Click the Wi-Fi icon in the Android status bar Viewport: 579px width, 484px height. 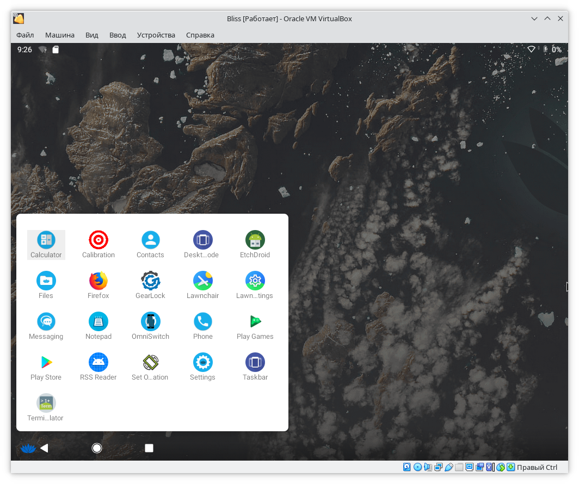pos(531,49)
